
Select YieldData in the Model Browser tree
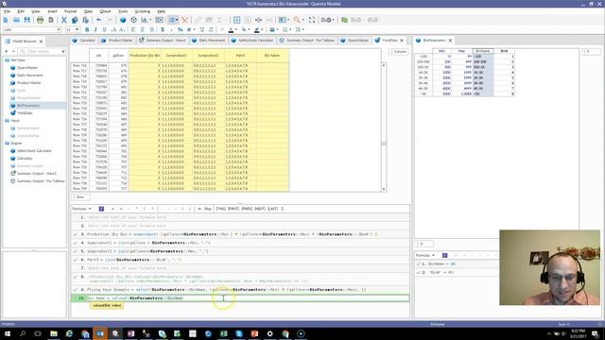(x=25, y=113)
